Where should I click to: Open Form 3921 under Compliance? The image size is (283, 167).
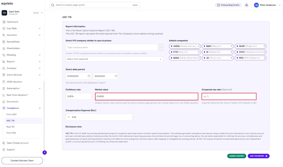[x=12, y=114]
